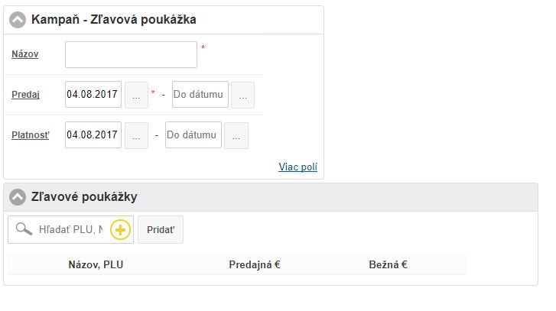The height and width of the screenshot is (311, 556).
Task: Focus the Predaj start date field
Action: pos(93,95)
